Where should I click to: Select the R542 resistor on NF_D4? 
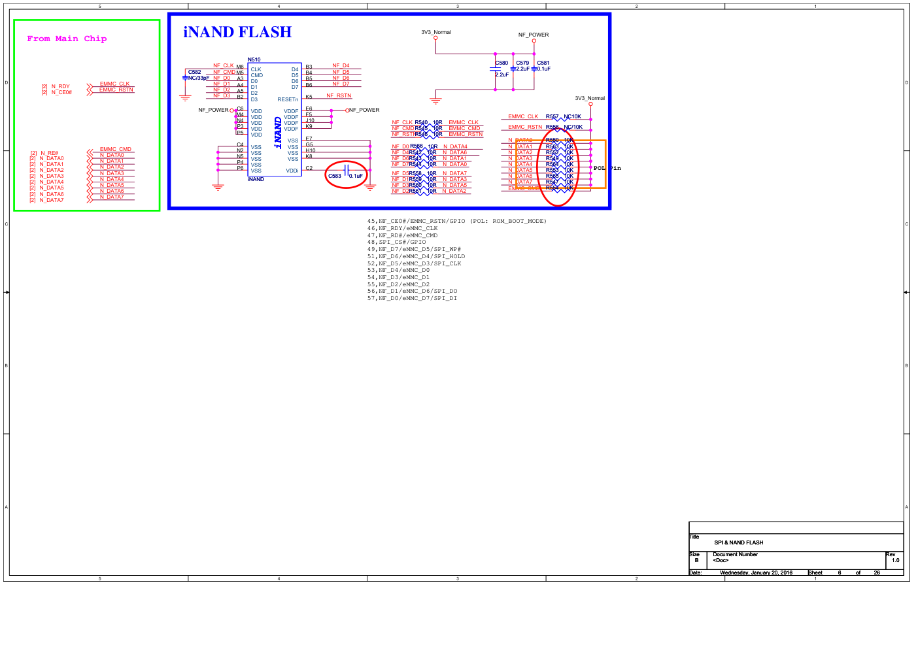point(422,155)
